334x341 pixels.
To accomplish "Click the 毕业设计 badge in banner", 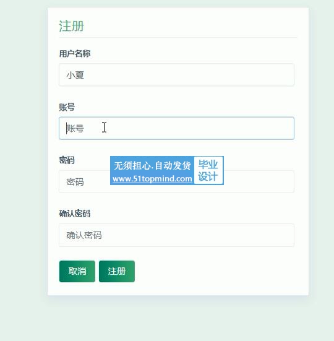I will pyautogui.click(x=208, y=171).
